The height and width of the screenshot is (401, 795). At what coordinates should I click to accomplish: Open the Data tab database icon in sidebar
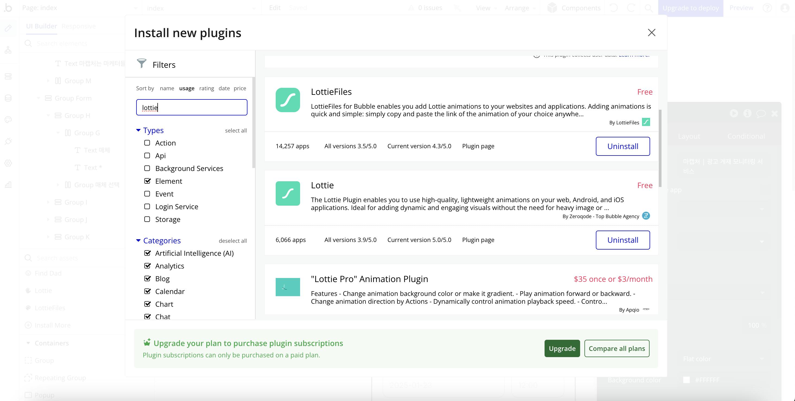[x=8, y=98]
